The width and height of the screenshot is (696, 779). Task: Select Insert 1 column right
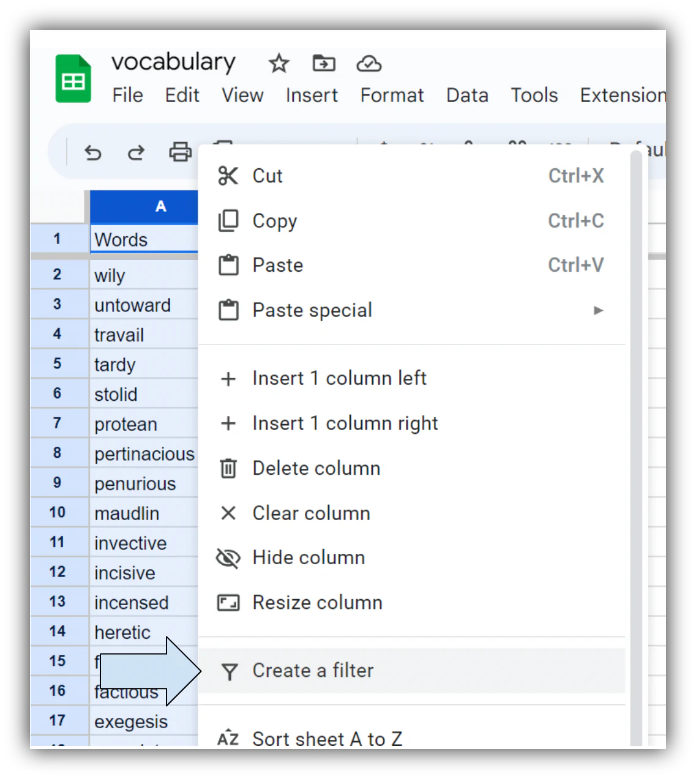pos(412,423)
